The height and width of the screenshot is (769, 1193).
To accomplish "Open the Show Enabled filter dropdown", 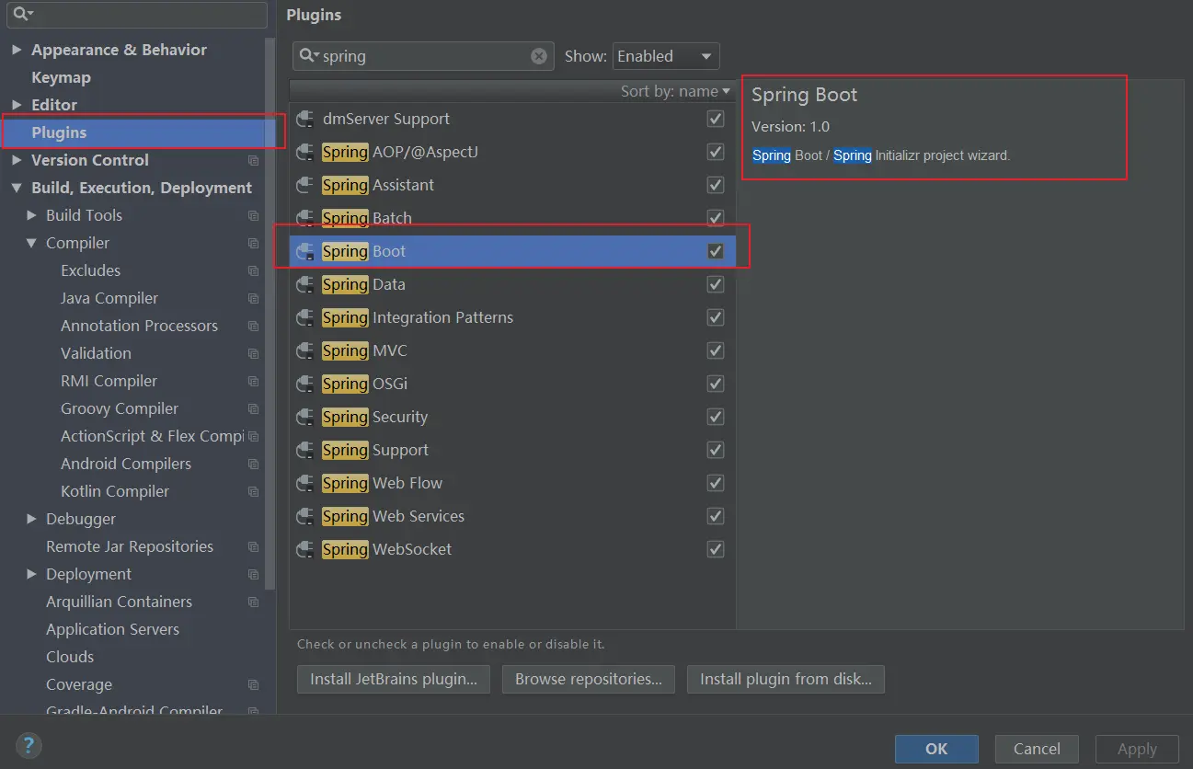I will click(666, 56).
